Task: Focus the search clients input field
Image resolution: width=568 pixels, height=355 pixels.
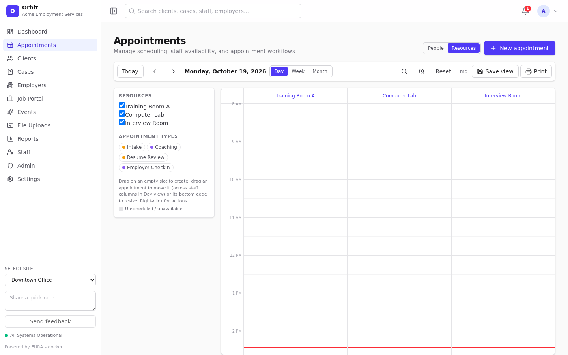Action: tap(213, 11)
